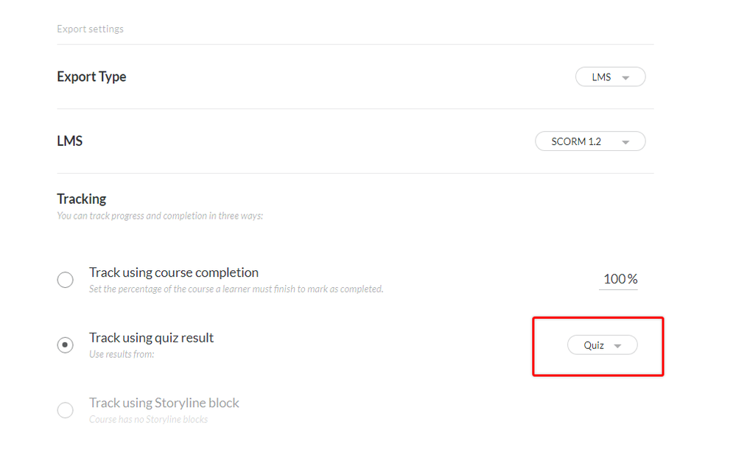The height and width of the screenshot is (466, 736).
Task: Click the Track using course completion label
Action: pyautogui.click(x=174, y=272)
